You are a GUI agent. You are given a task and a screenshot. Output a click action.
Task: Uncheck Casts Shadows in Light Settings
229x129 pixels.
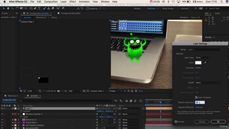pos(196,97)
